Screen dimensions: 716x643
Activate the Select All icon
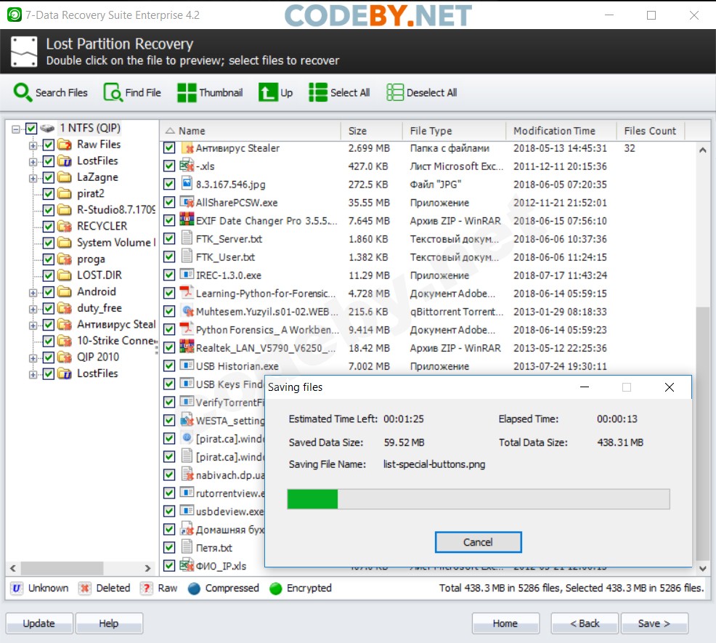[317, 92]
